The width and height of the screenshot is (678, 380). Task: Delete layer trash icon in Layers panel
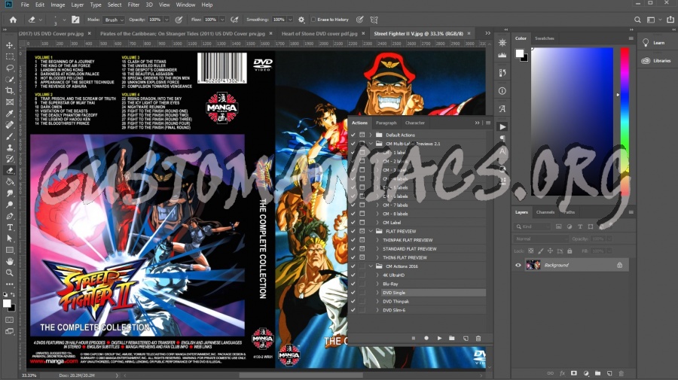coord(621,373)
